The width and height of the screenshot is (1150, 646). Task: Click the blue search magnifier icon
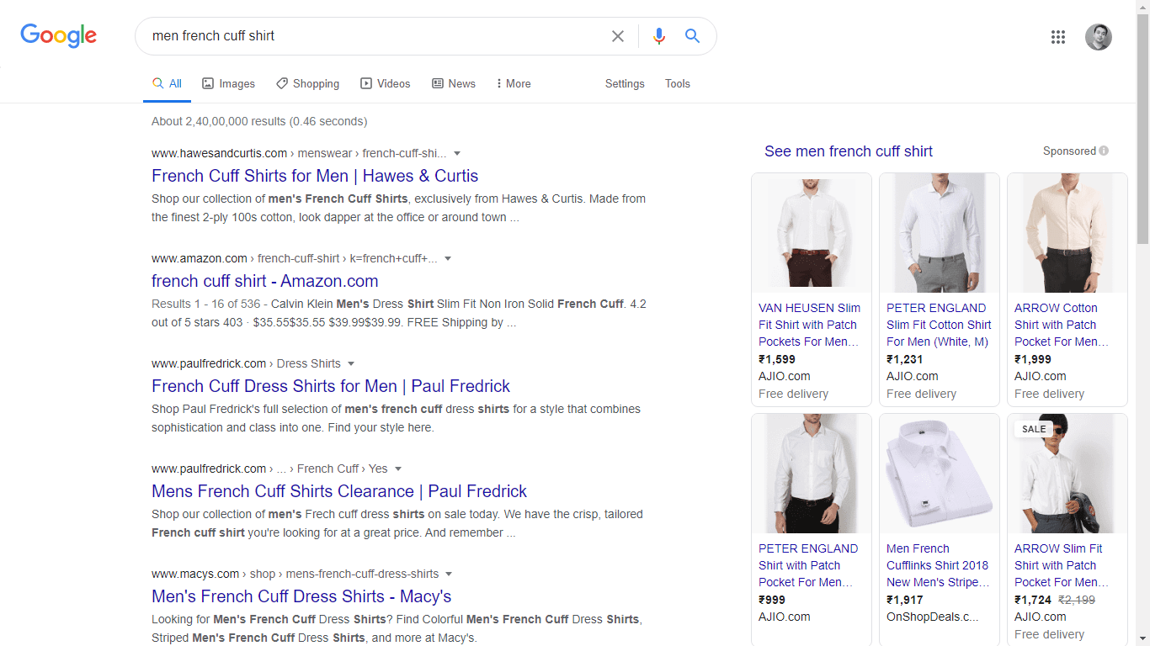point(692,36)
